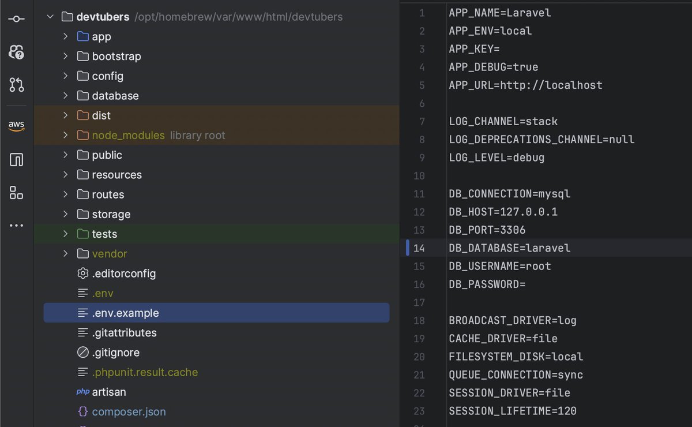Expand the dist folder chevron
692x427 pixels.
[x=66, y=115]
